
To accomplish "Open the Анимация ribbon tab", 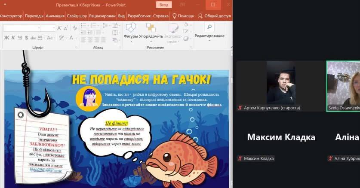I will 55,16.
